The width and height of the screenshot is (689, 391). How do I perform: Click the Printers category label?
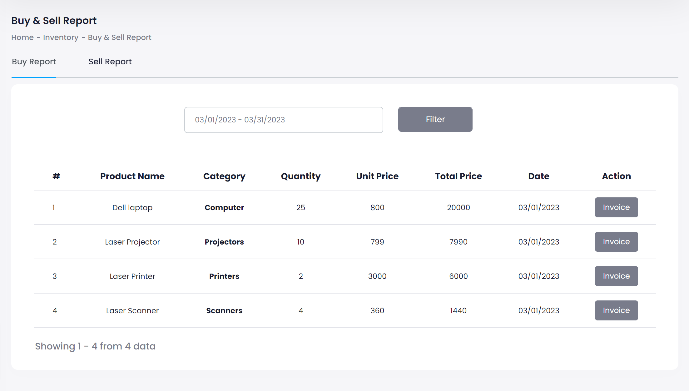(224, 276)
